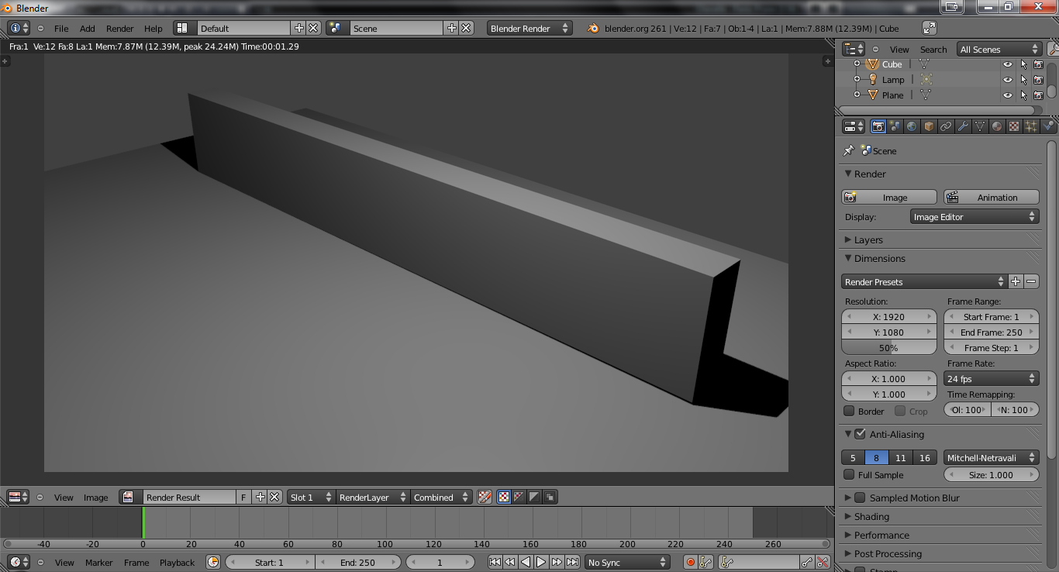Hide the Lamp in viewport

1007,80
